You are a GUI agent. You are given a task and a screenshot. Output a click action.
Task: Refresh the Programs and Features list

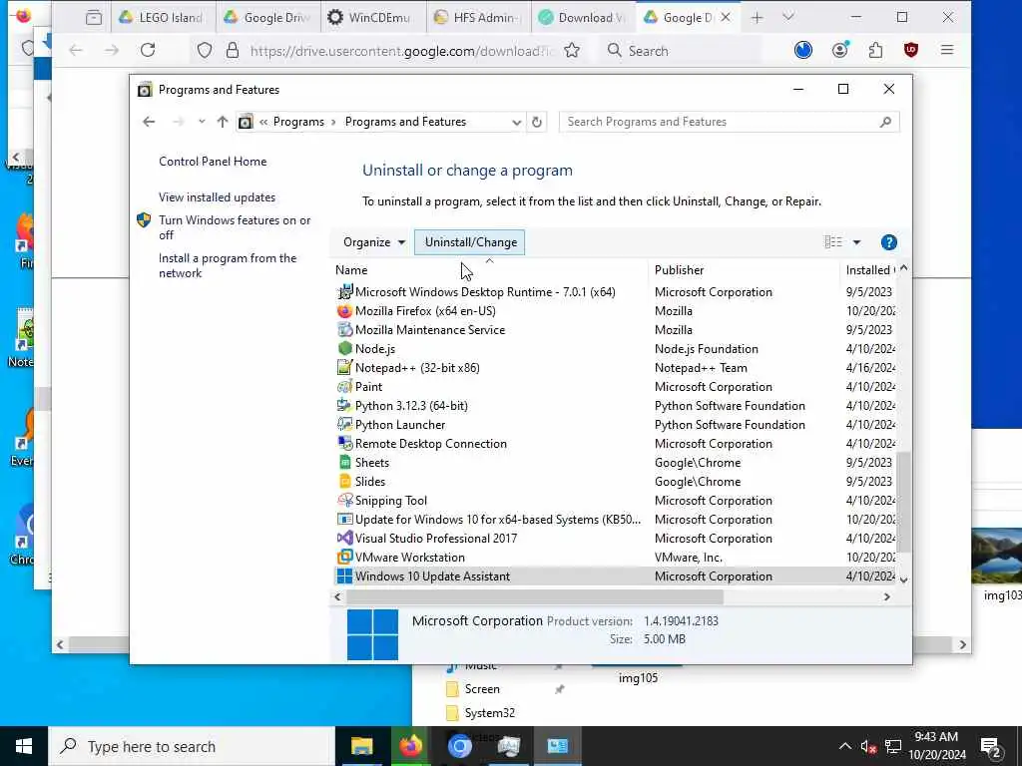pos(536,122)
